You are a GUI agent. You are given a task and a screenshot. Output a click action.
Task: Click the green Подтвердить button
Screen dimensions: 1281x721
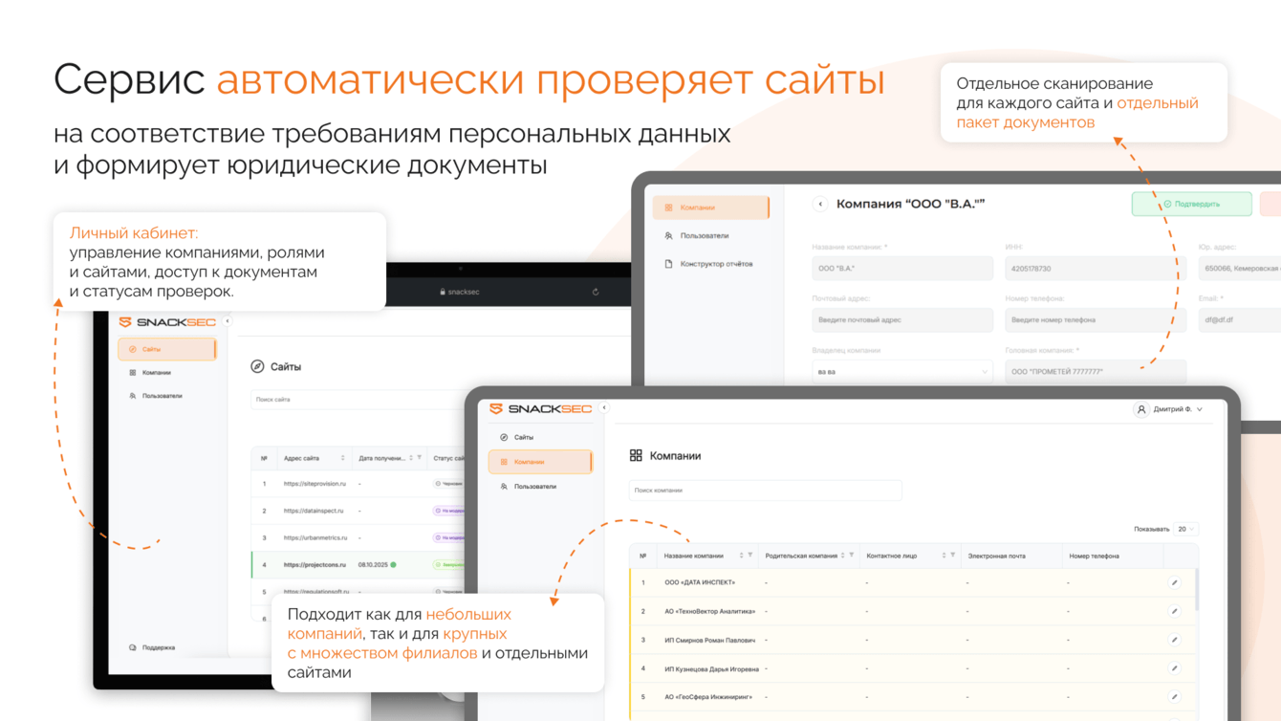click(x=1191, y=204)
